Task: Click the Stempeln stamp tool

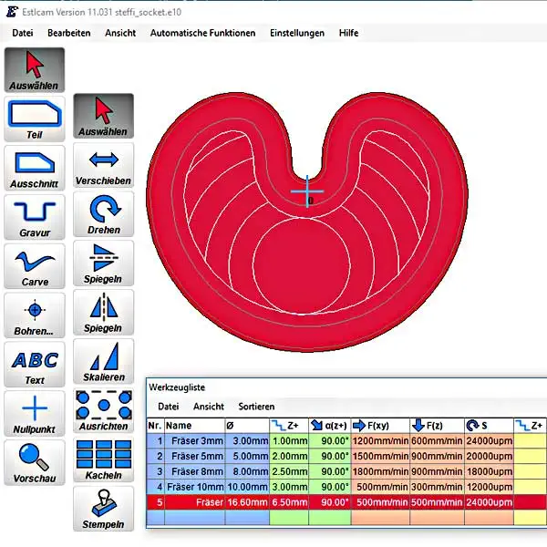Action: (x=103, y=508)
